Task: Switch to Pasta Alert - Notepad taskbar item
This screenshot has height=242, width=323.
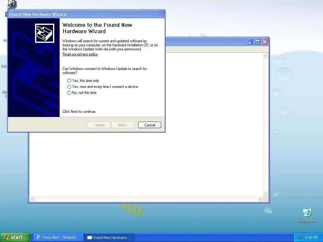Action: (x=58, y=237)
